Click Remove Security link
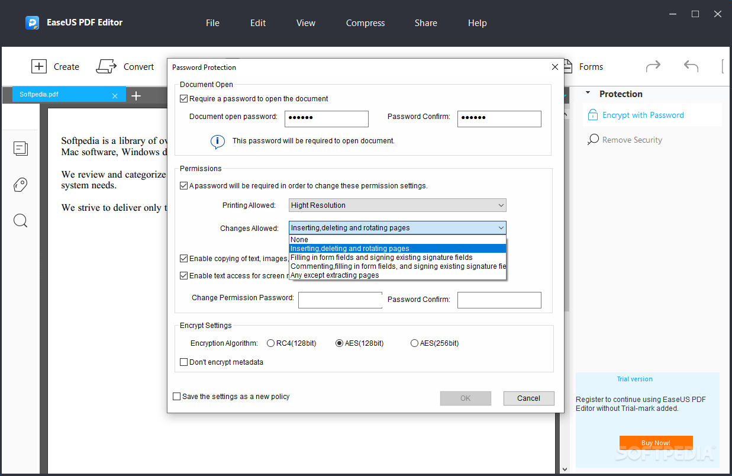 click(632, 140)
